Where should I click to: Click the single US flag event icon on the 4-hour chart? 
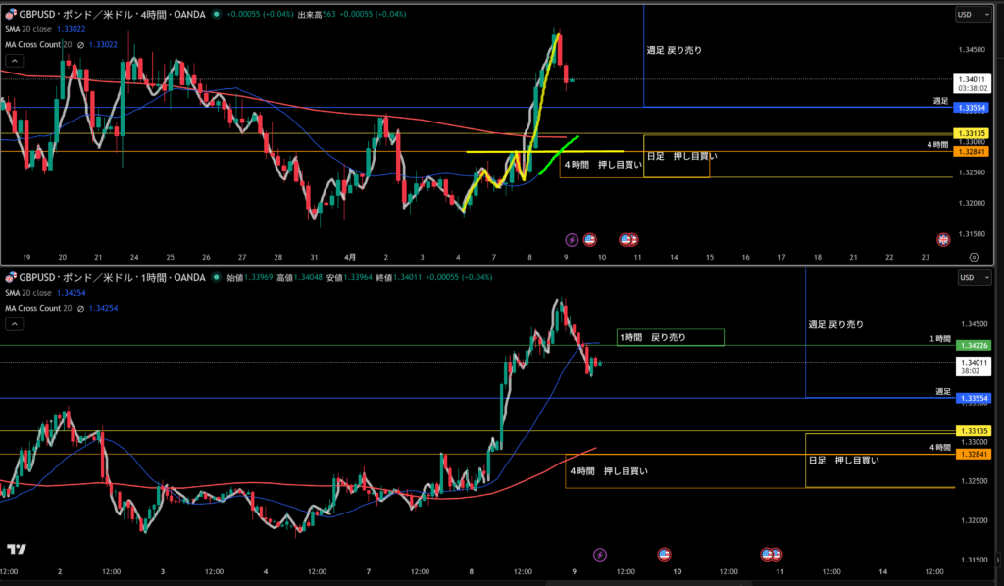(x=590, y=239)
